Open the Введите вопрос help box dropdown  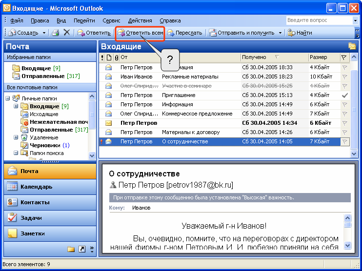[x=355, y=20]
